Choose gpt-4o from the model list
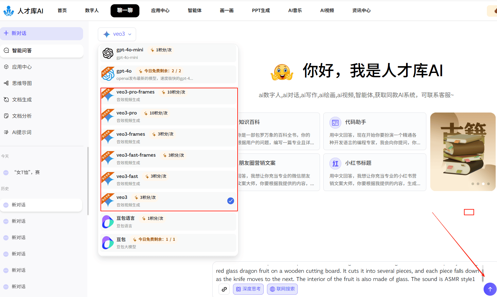Screen dimensions: 497x297 coord(168,74)
